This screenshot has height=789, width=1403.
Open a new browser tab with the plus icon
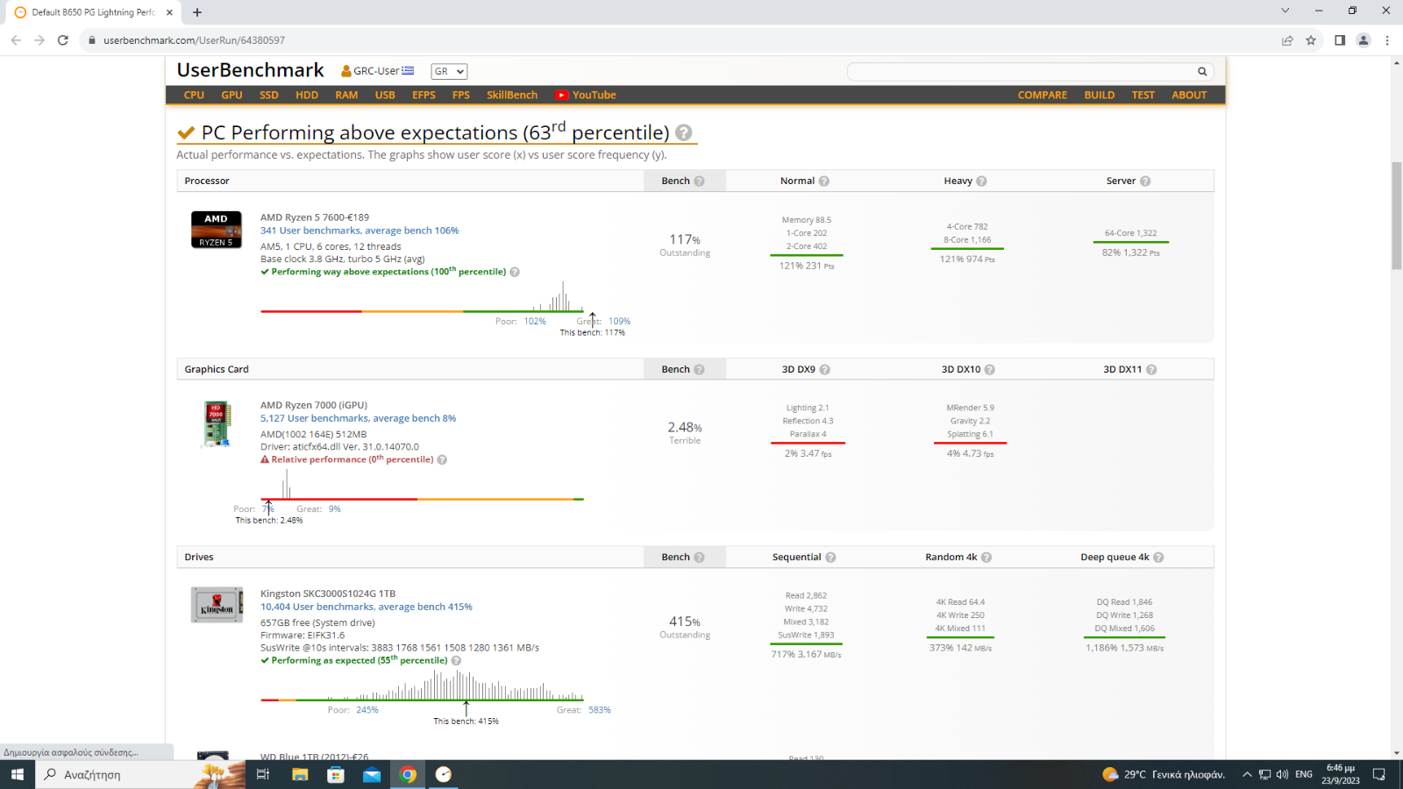197,12
